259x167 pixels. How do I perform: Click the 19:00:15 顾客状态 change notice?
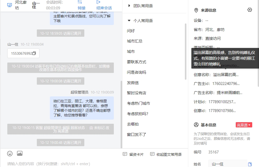(x=61, y=129)
